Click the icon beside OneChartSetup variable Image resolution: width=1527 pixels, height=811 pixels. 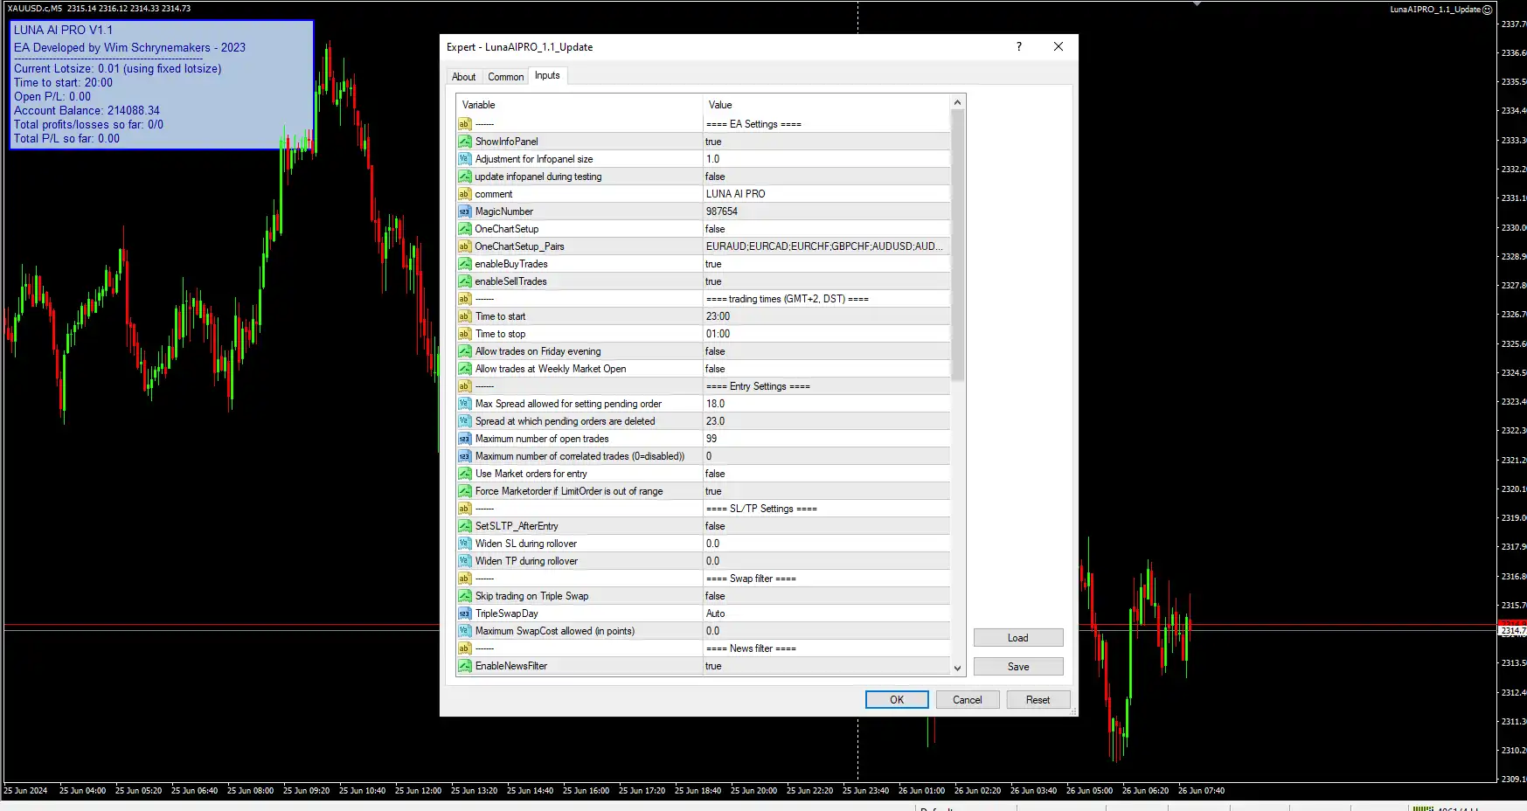tap(465, 229)
